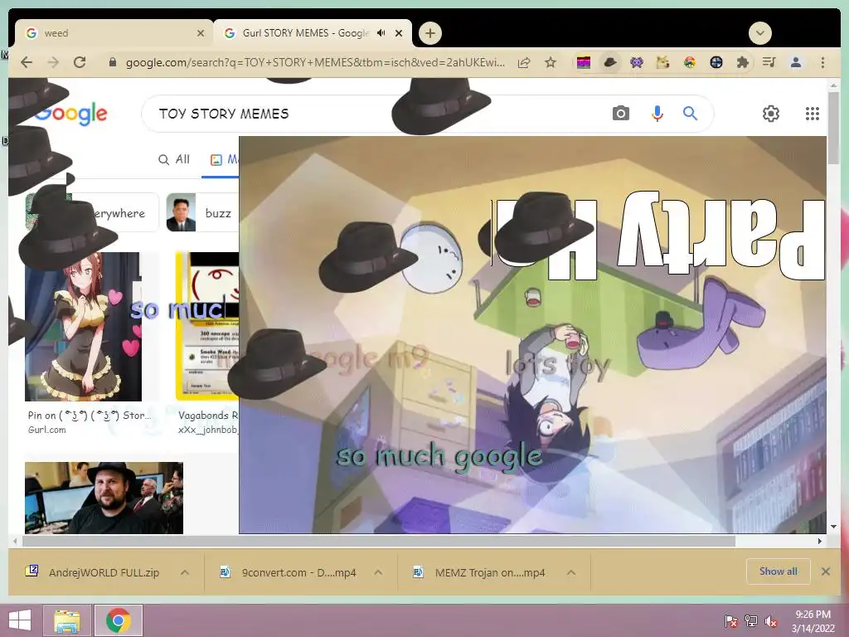Mute the tab via speaker icon
The height and width of the screenshot is (637, 849).
381,33
